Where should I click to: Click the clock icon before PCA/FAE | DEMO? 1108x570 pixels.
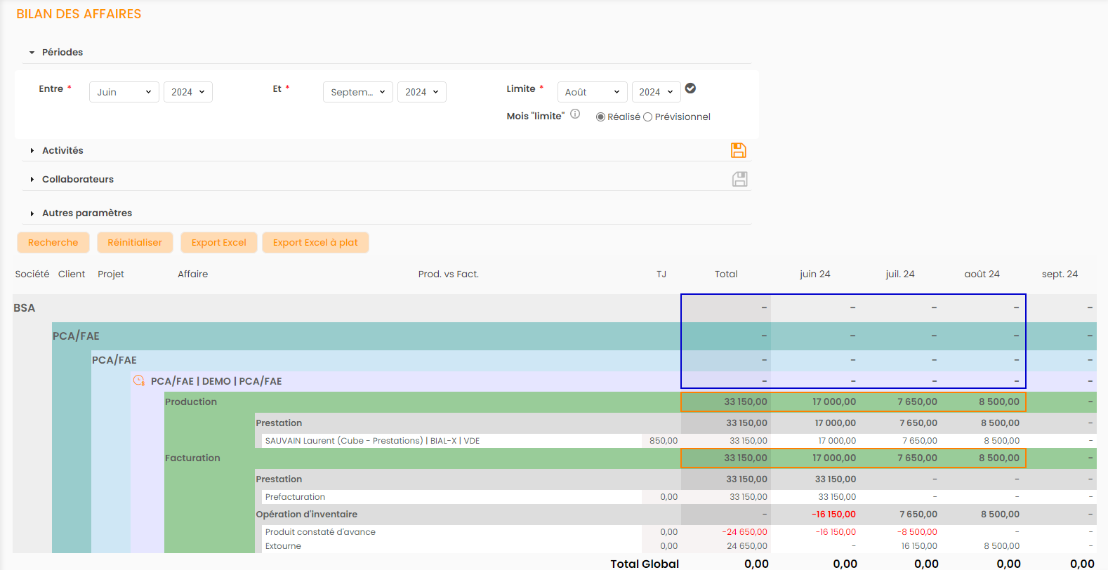(139, 380)
